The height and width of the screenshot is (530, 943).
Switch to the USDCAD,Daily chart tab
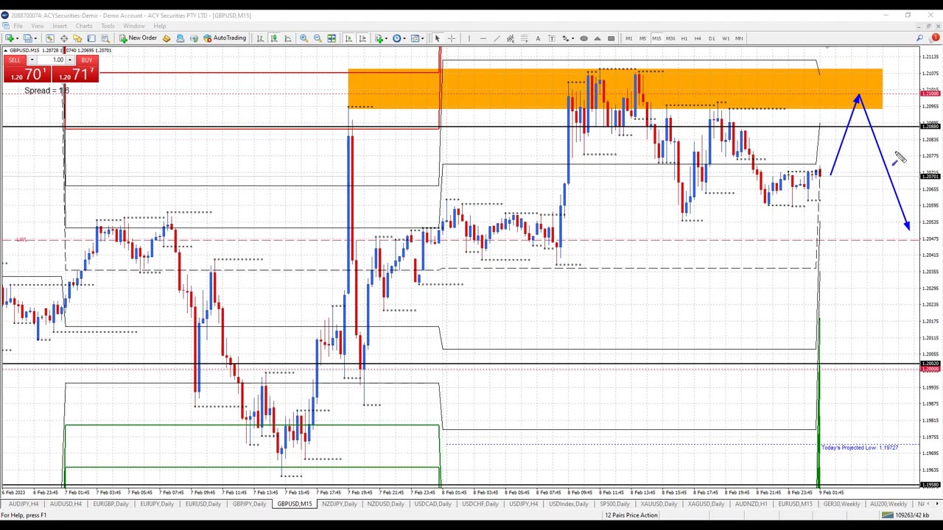point(432,504)
